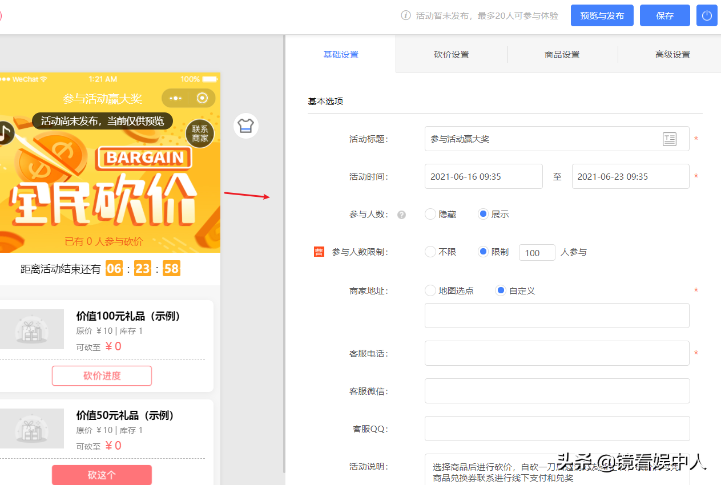Click the help question mark beside 参与人数
The height and width of the screenshot is (485, 721).
(x=401, y=214)
